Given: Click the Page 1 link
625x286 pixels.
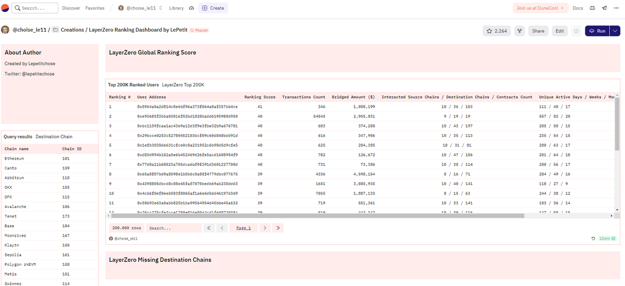Looking at the screenshot, I should (x=243, y=228).
